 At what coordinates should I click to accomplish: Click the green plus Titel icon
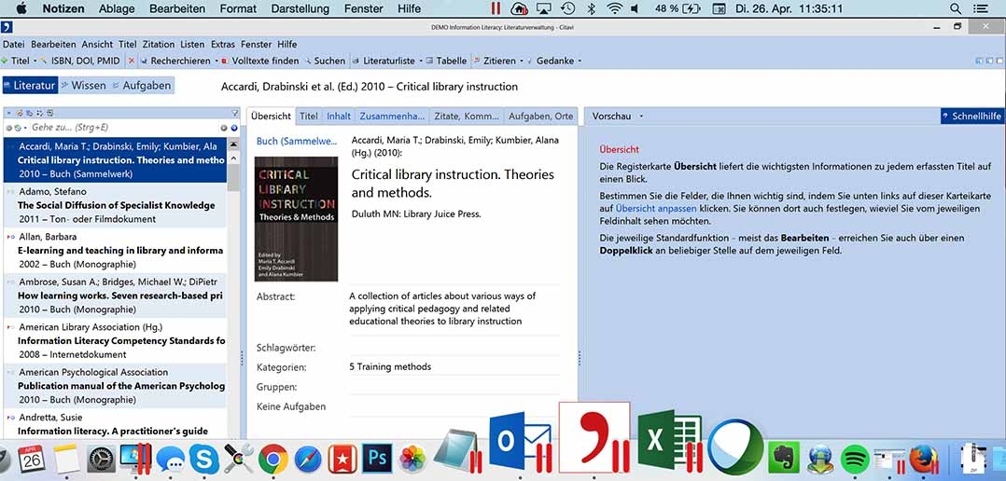(x=6, y=62)
